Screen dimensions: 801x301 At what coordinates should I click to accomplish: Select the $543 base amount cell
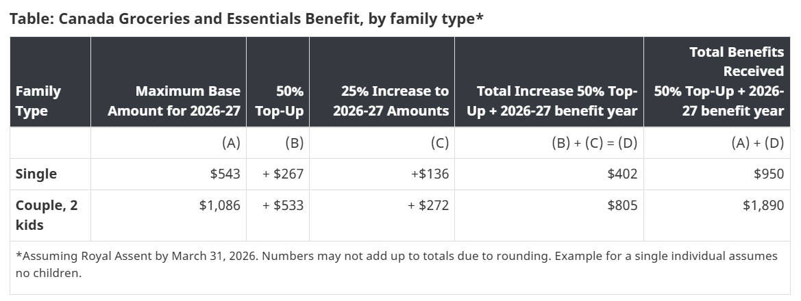pyautogui.click(x=225, y=174)
